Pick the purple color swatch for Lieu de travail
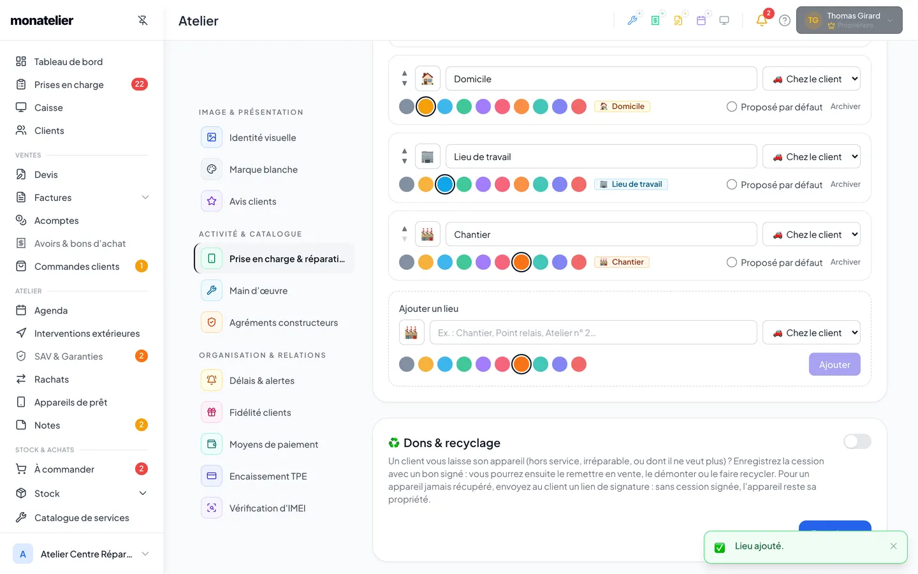 pyautogui.click(x=483, y=184)
